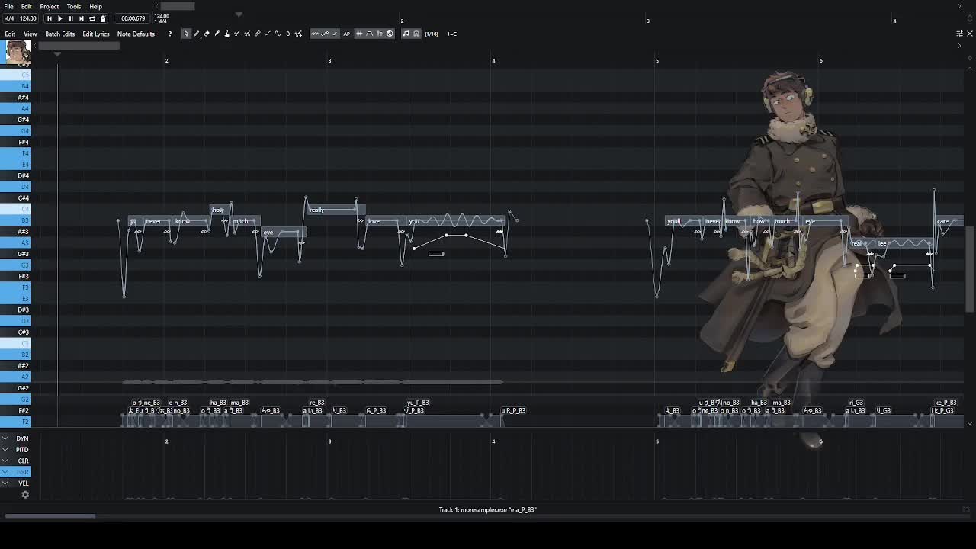Open the Batch Edits menu

59,34
